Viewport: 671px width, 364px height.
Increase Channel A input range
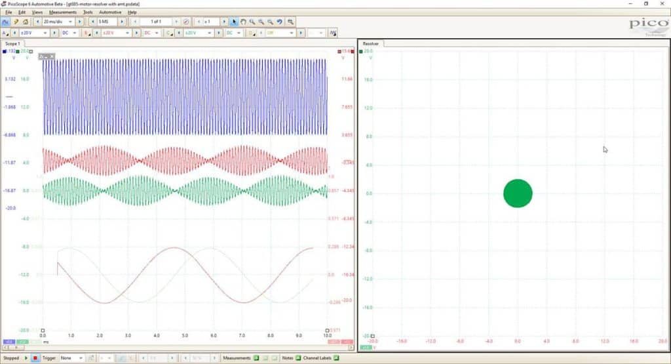click(54, 33)
